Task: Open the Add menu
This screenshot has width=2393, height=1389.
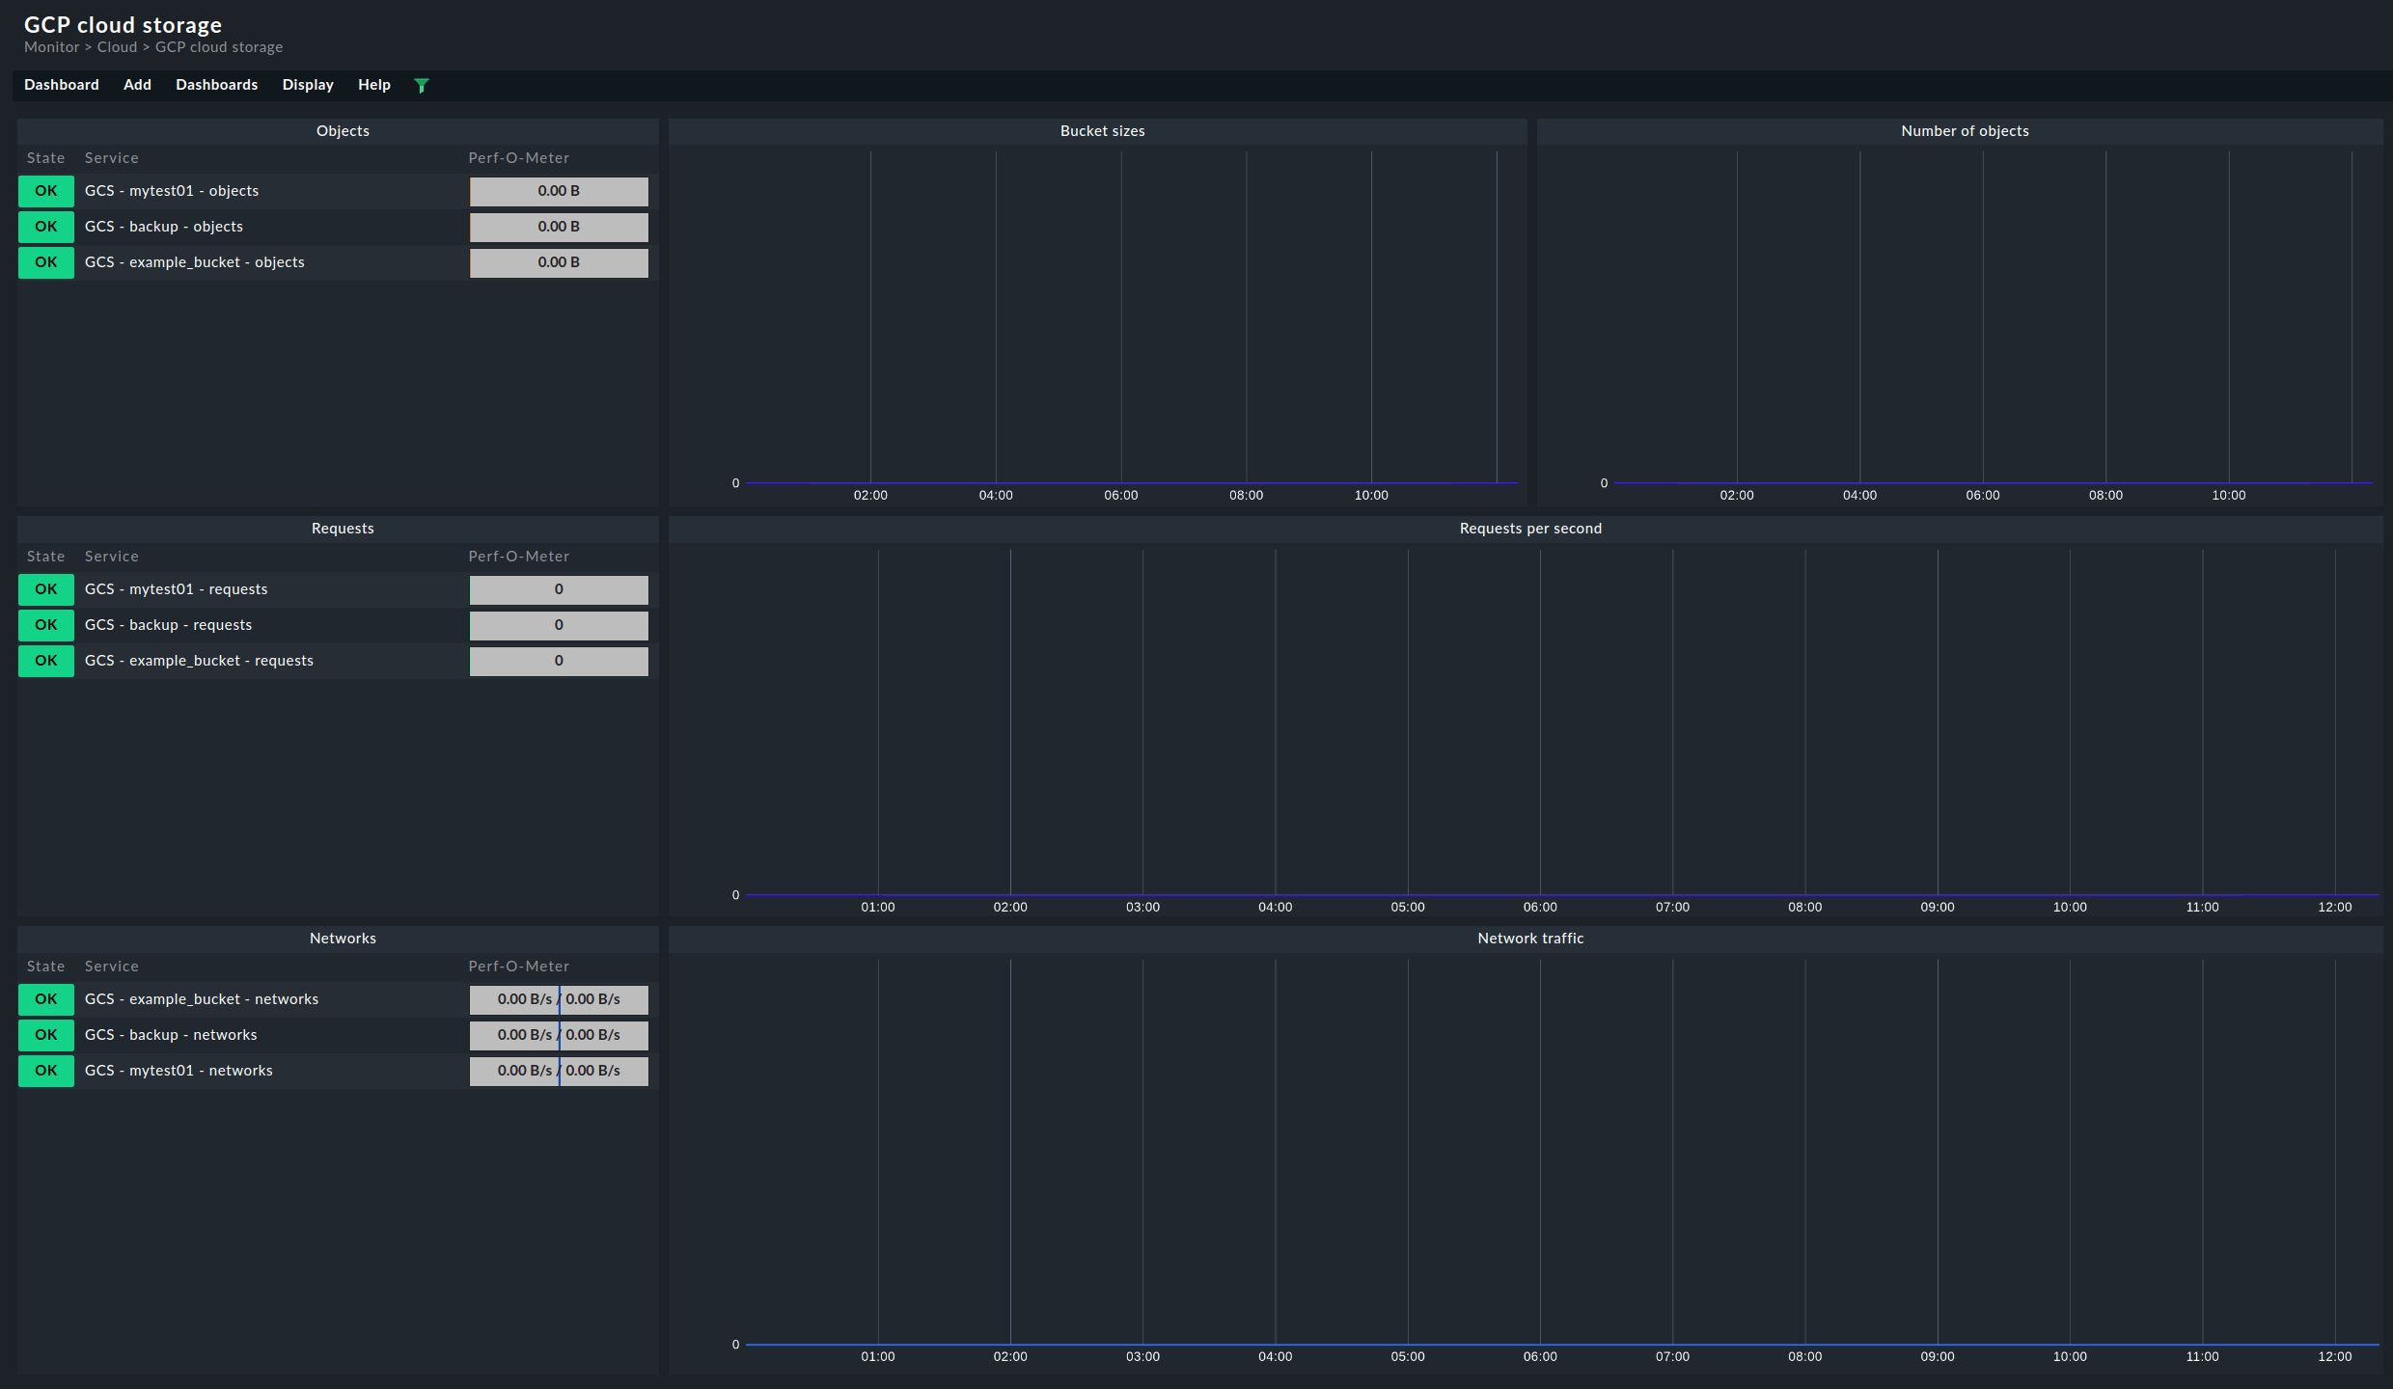Action: (137, 85)
